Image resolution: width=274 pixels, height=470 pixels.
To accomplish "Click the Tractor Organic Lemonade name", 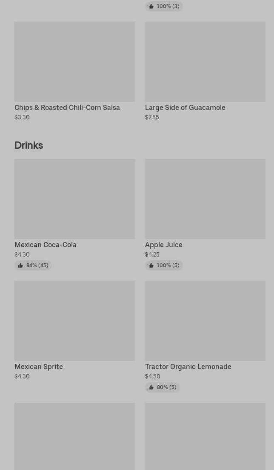I will pyautogui.click(x=188, y=367).
